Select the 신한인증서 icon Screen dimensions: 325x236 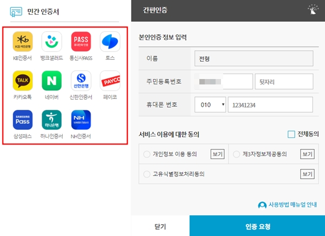(81, 81)
